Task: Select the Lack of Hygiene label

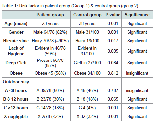Action: click(16, 51)
